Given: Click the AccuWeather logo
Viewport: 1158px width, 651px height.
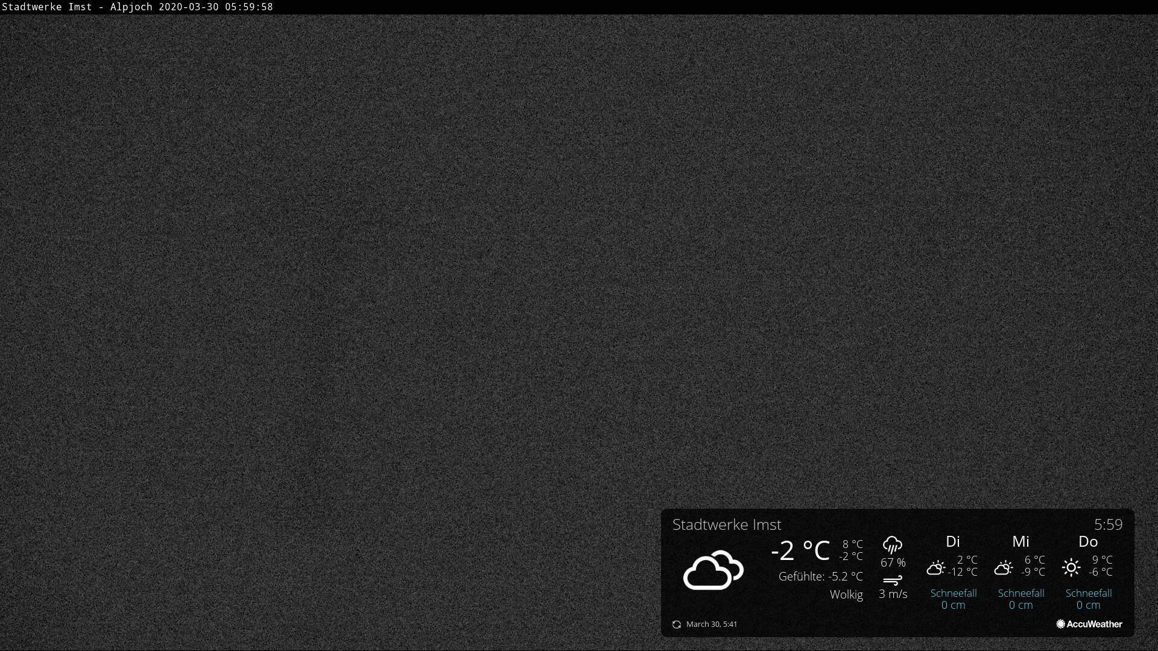Looking at the screenshot, I should pos(1089,624).
